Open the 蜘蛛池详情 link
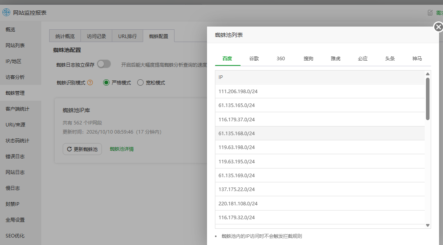The image size is (443, 245). (122, 149)
